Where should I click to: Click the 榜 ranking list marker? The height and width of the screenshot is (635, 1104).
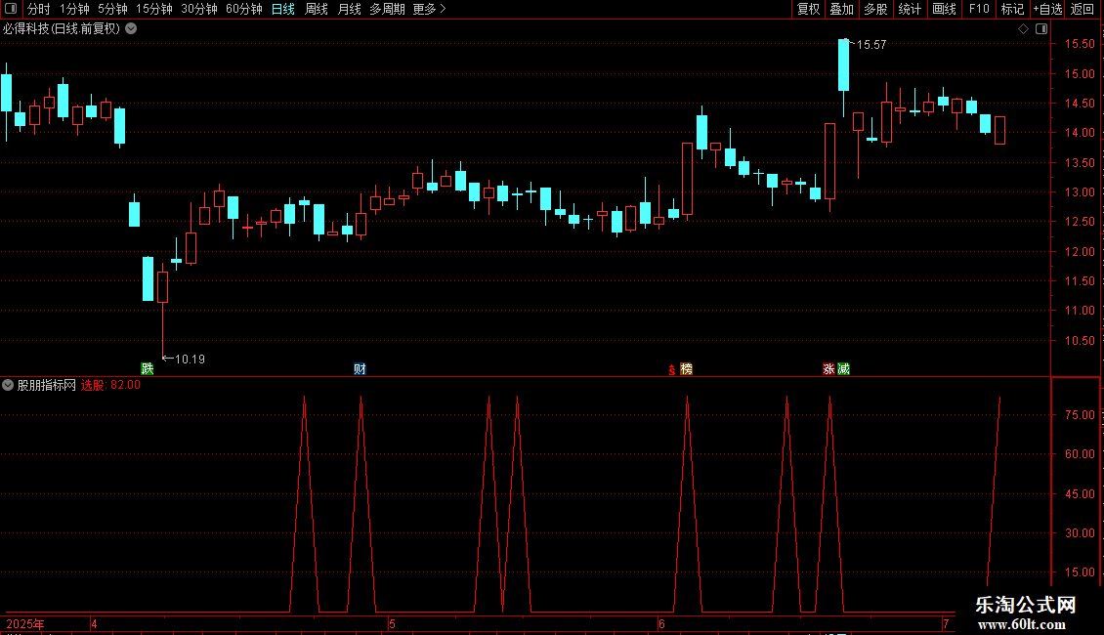click(x=687, y=369)
